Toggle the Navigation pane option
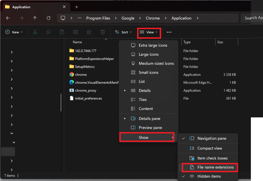 pos(208,138)
